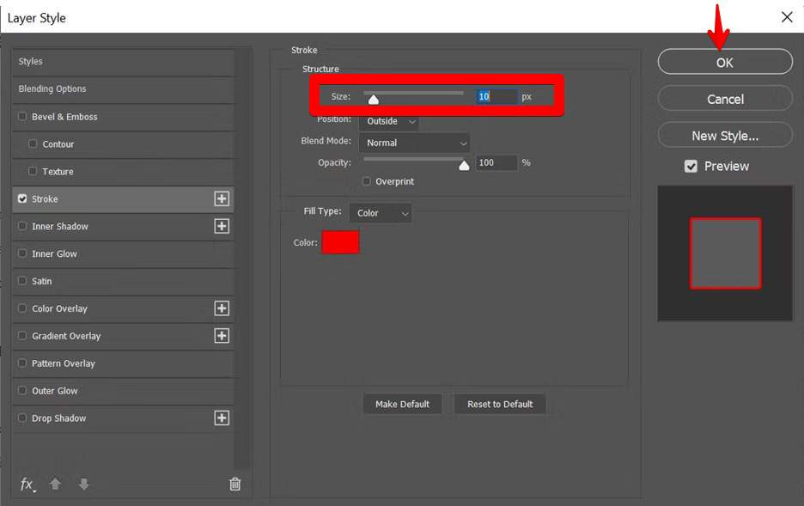Select Blending Options in the list
The width and height of the screenshot is (804, 506).
[x=52, y=89]
